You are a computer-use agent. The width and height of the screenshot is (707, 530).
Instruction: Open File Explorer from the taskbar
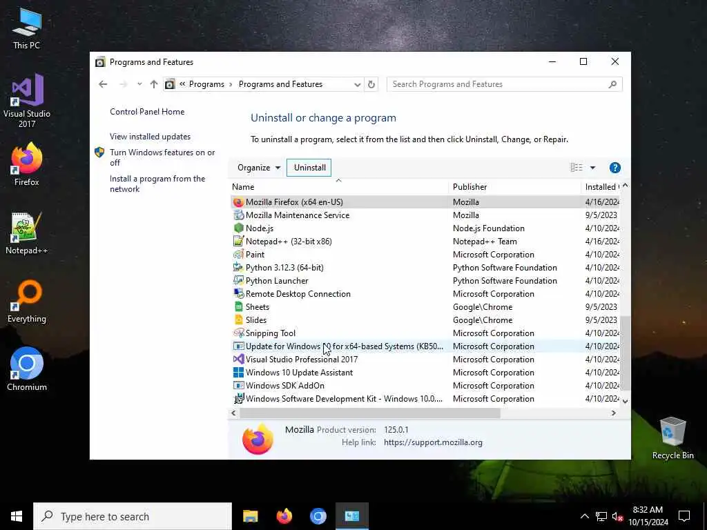click(x=250, y=516)
